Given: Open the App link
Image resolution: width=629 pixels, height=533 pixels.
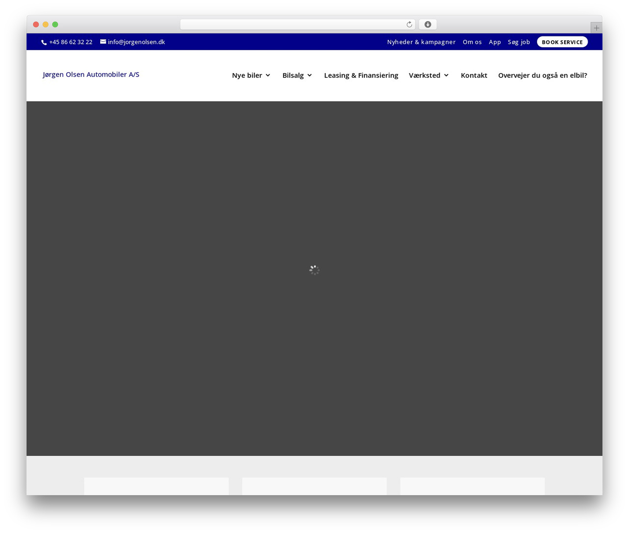Looking at the screenshot, I should [495, 42].
